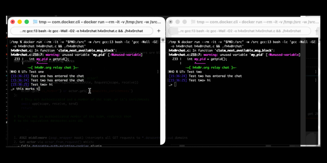Viewport: 327px width, 163px height.
Task: Open a new tab with the plus icon, right terminal
Action: [x=317, y=31]
